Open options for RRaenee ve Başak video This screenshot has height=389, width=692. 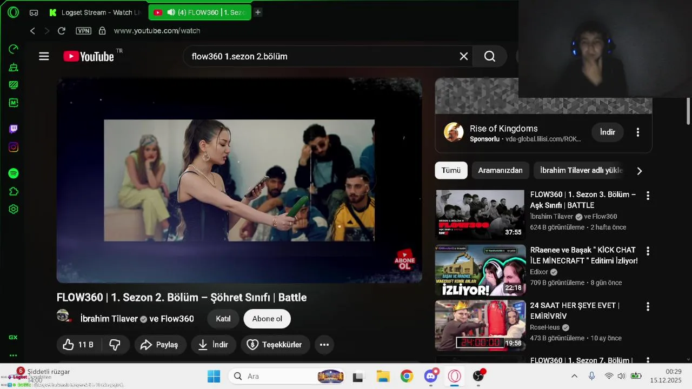click(648, 251)
